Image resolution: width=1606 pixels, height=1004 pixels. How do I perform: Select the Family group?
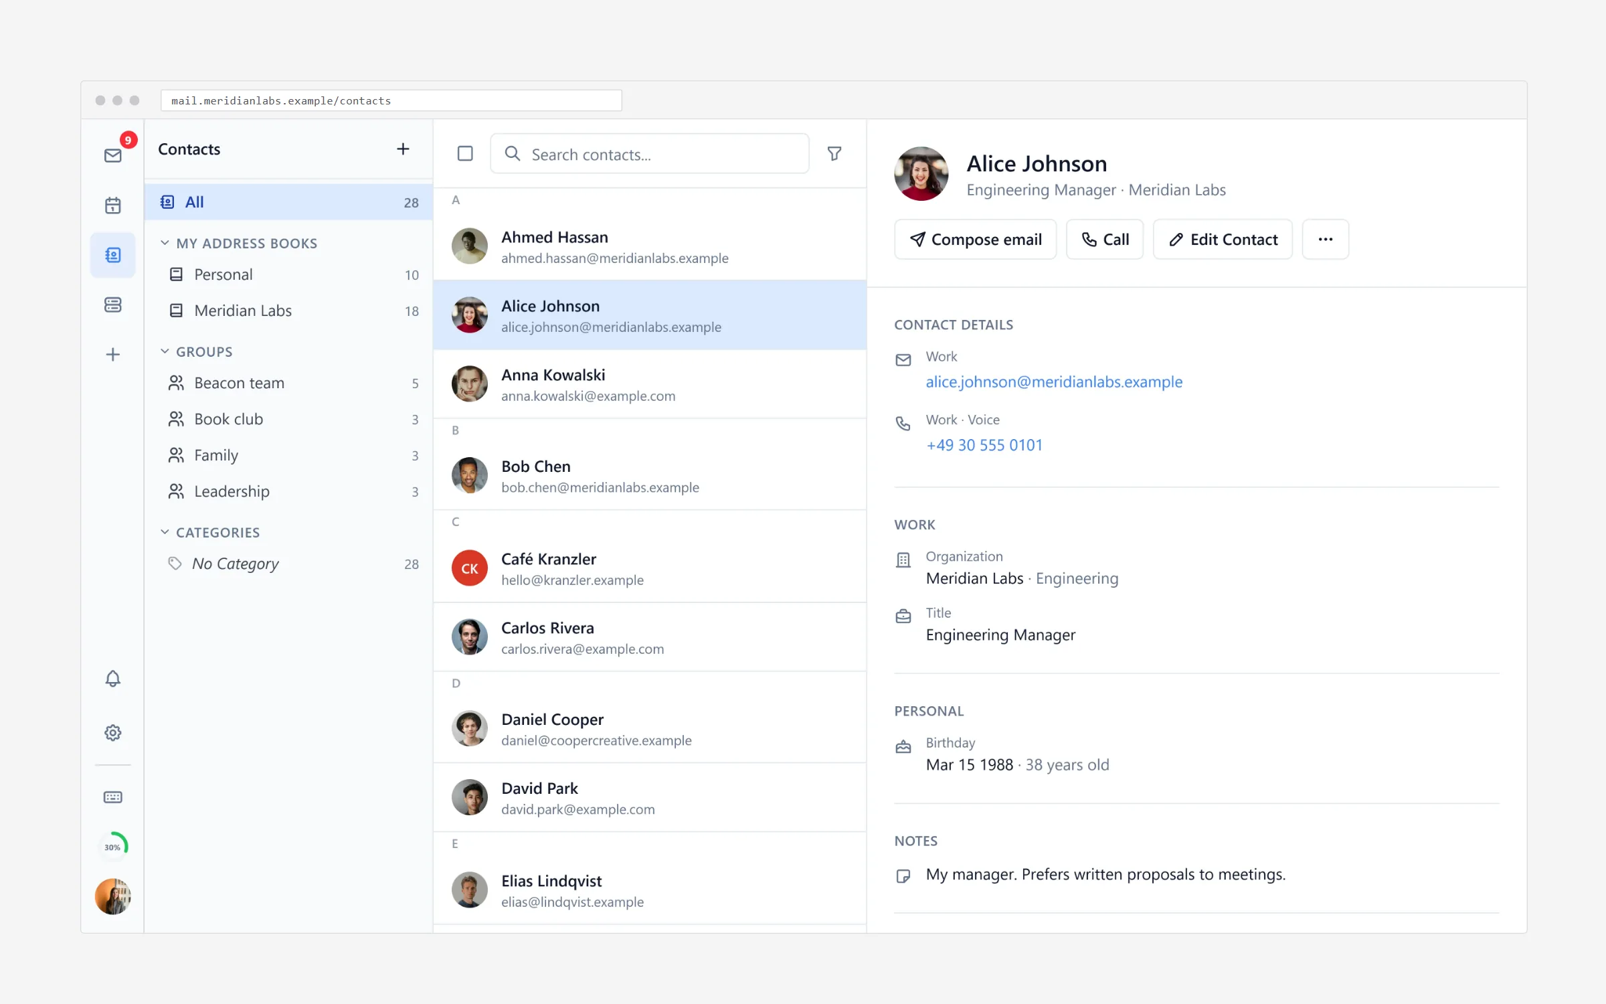click(x=289, y=455)
